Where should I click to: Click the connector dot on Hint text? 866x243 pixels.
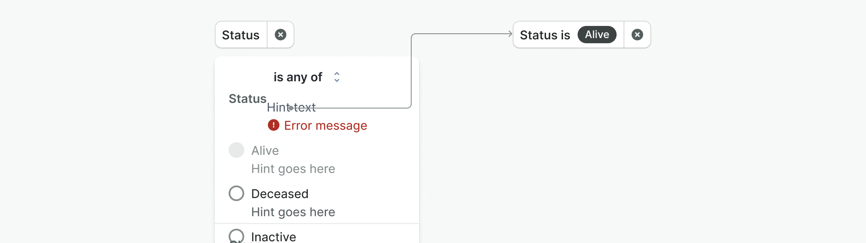coord(291,107)
